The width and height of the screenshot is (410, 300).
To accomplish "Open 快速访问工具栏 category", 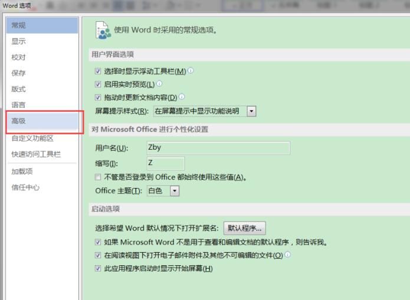I will point(42,154).
